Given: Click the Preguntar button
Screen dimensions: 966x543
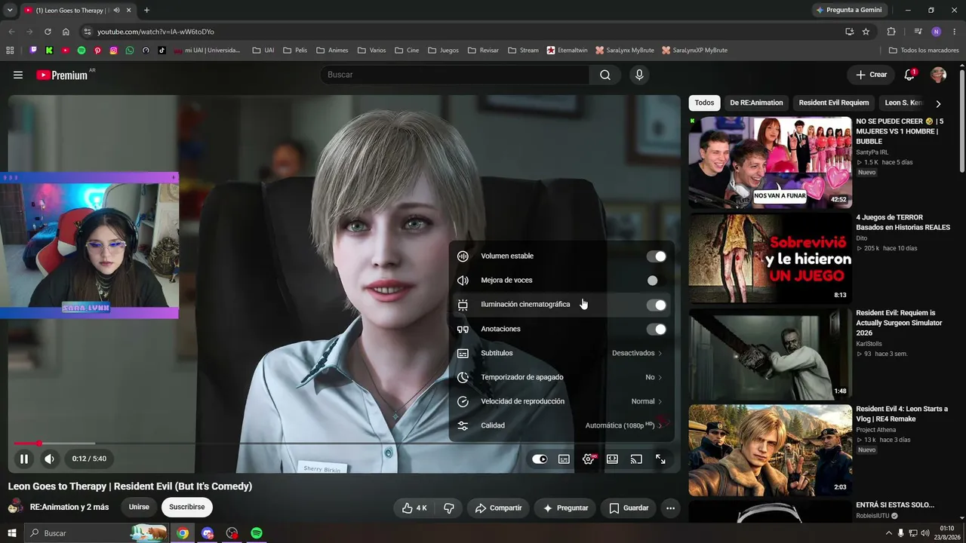Looking at the screenshot, I should click(x=565, y=508).
